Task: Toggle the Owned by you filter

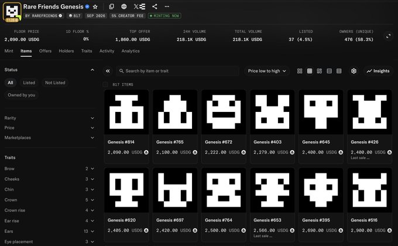Action: click(21, 95)
